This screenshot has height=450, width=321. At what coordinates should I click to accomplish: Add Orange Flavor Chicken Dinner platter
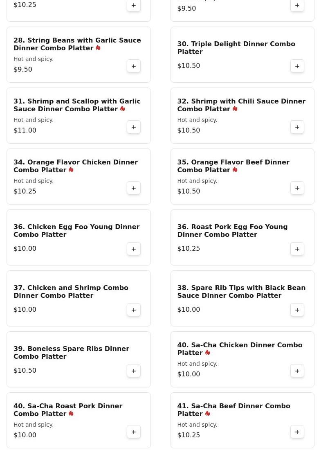[134, 188]
